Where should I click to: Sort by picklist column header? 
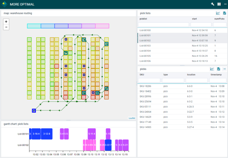[143, 19]
